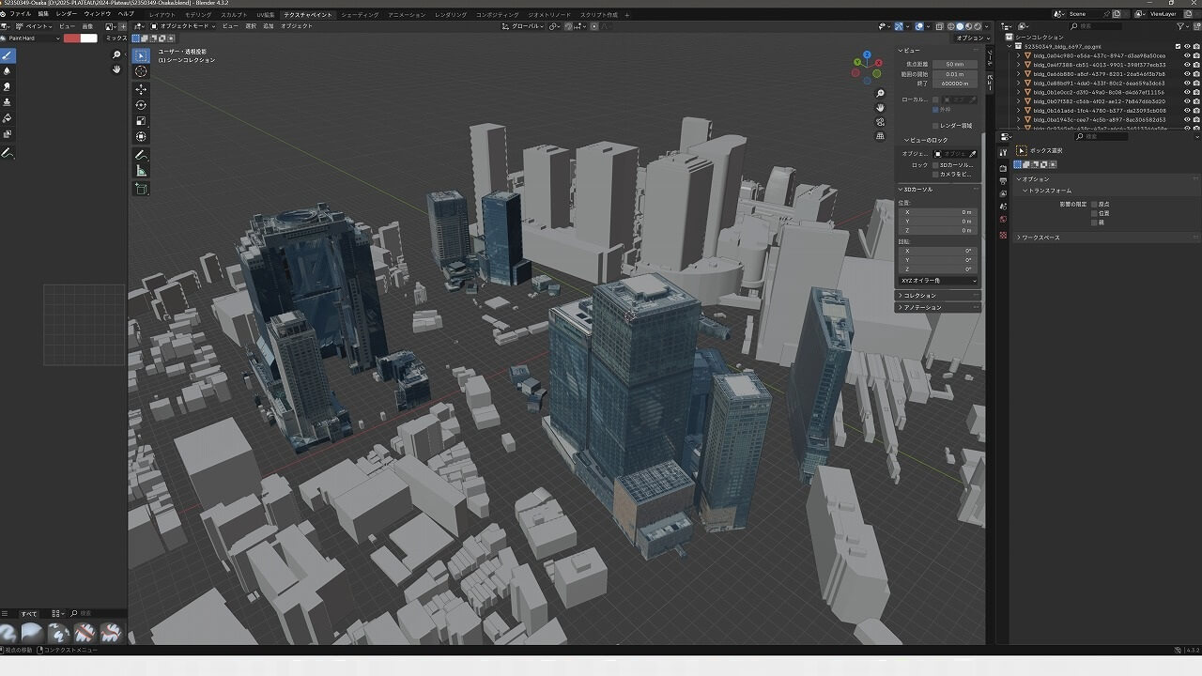Select the Move tool in viewport toolbar
Screen dimensions: 1202x676
[141, 88]
